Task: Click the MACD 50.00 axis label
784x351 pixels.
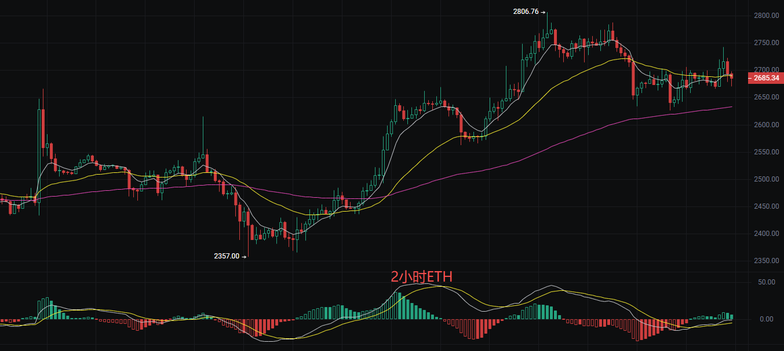Action: click(x=767, y=282)
